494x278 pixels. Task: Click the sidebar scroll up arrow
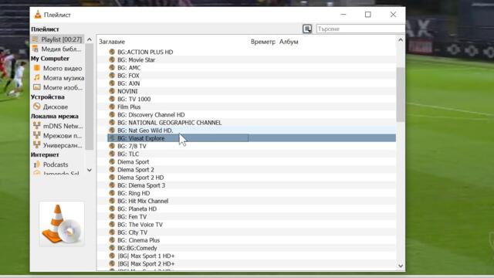point(90,39)
